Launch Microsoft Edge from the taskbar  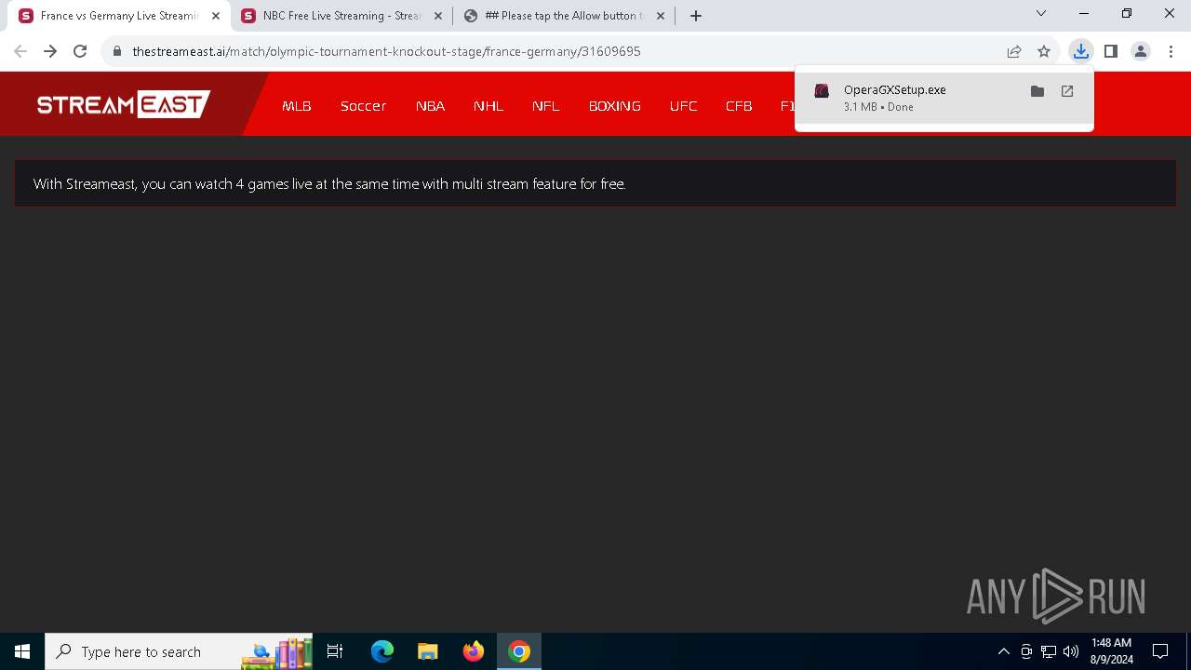coord(382,651)
